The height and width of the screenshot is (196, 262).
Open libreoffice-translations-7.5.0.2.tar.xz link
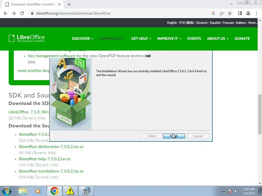tap(51, 171)
